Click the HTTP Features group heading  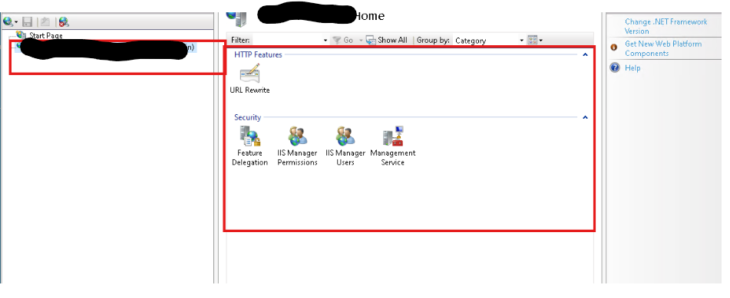coord(258,55)
